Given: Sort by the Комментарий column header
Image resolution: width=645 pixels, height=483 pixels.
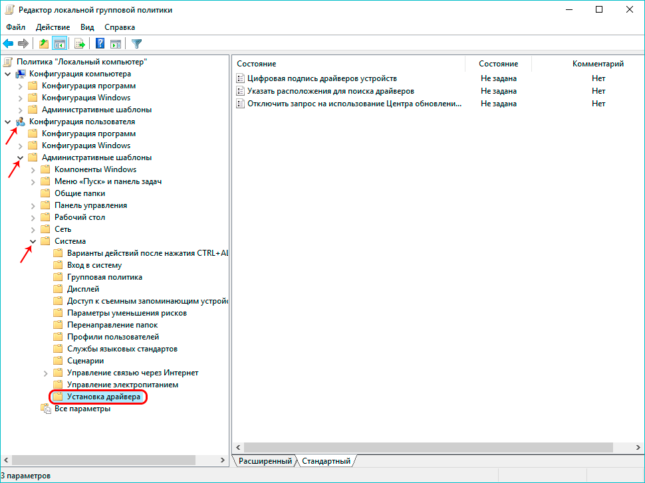Looking at the screenshot, I should click(x=598, y=64).
